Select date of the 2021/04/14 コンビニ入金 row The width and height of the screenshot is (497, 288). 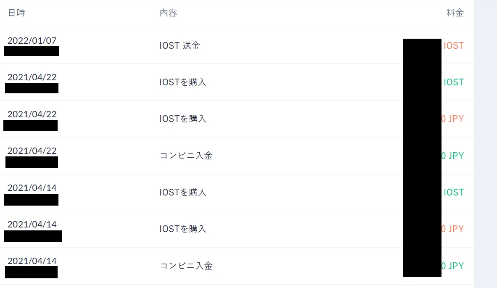[32, 261]
